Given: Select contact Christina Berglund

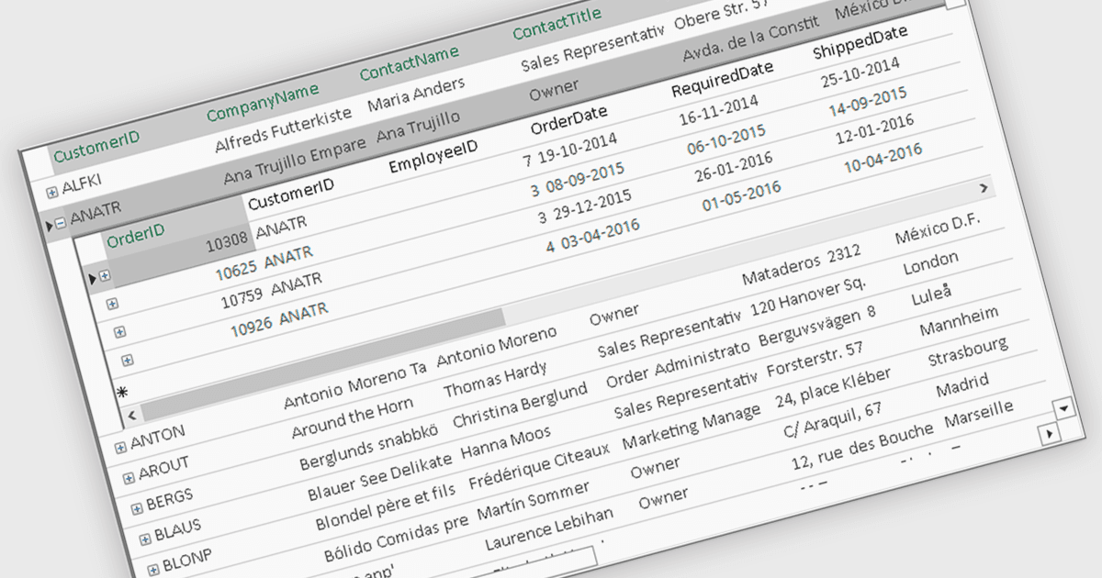Looking at the screenshot, I should point(520,406).
